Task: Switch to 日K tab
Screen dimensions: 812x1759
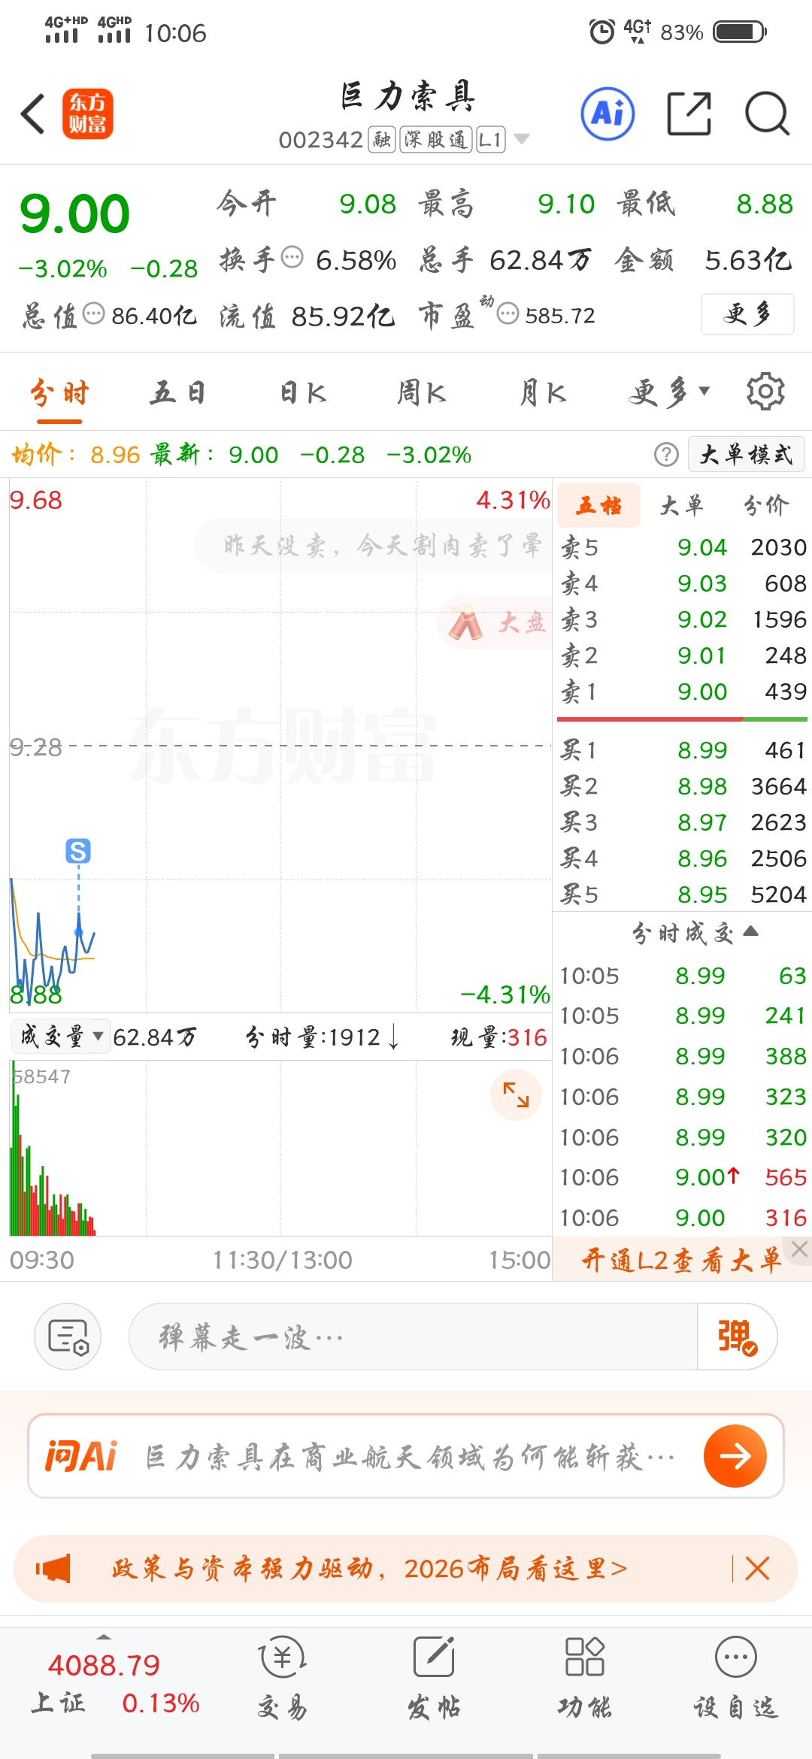Action: pos(302,392)
